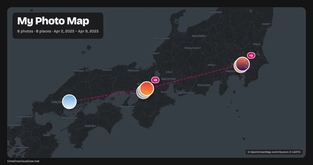Click the Tottori city label

tap(106, 70)
